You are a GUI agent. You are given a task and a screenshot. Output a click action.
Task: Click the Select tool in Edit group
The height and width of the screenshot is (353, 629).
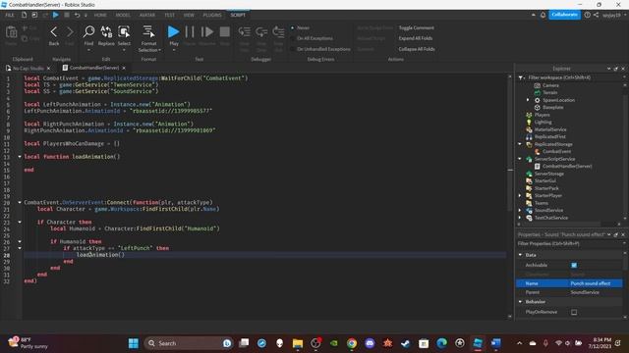tap(124, 32)
